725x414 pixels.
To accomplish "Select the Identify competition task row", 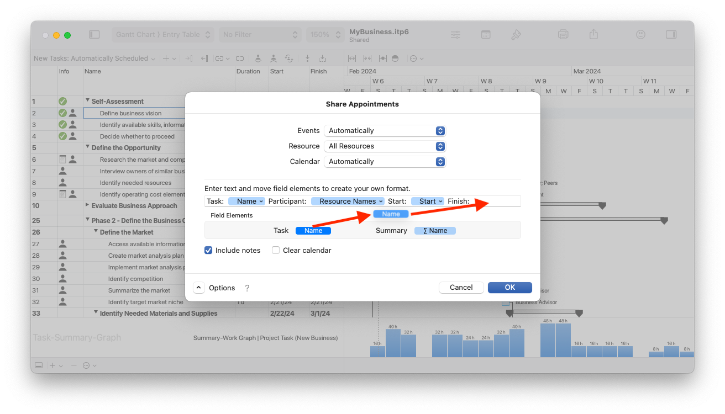I will [135, 279].
